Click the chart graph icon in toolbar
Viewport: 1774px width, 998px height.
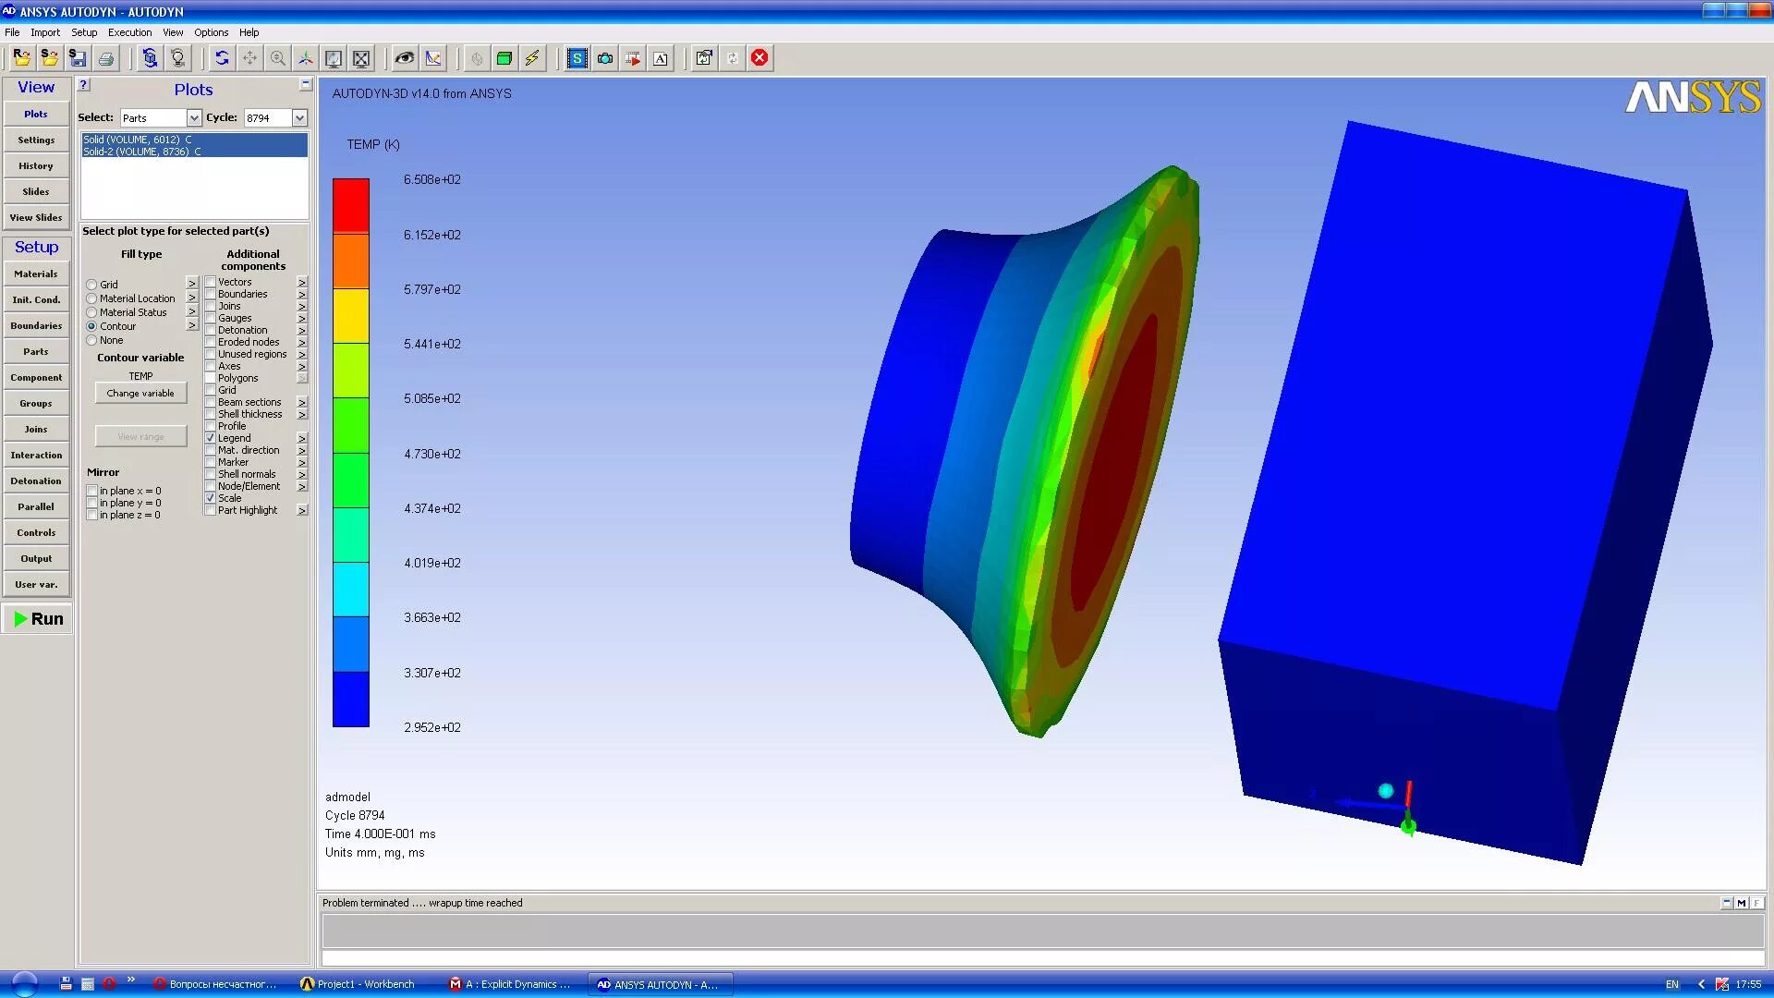point(432,58)
